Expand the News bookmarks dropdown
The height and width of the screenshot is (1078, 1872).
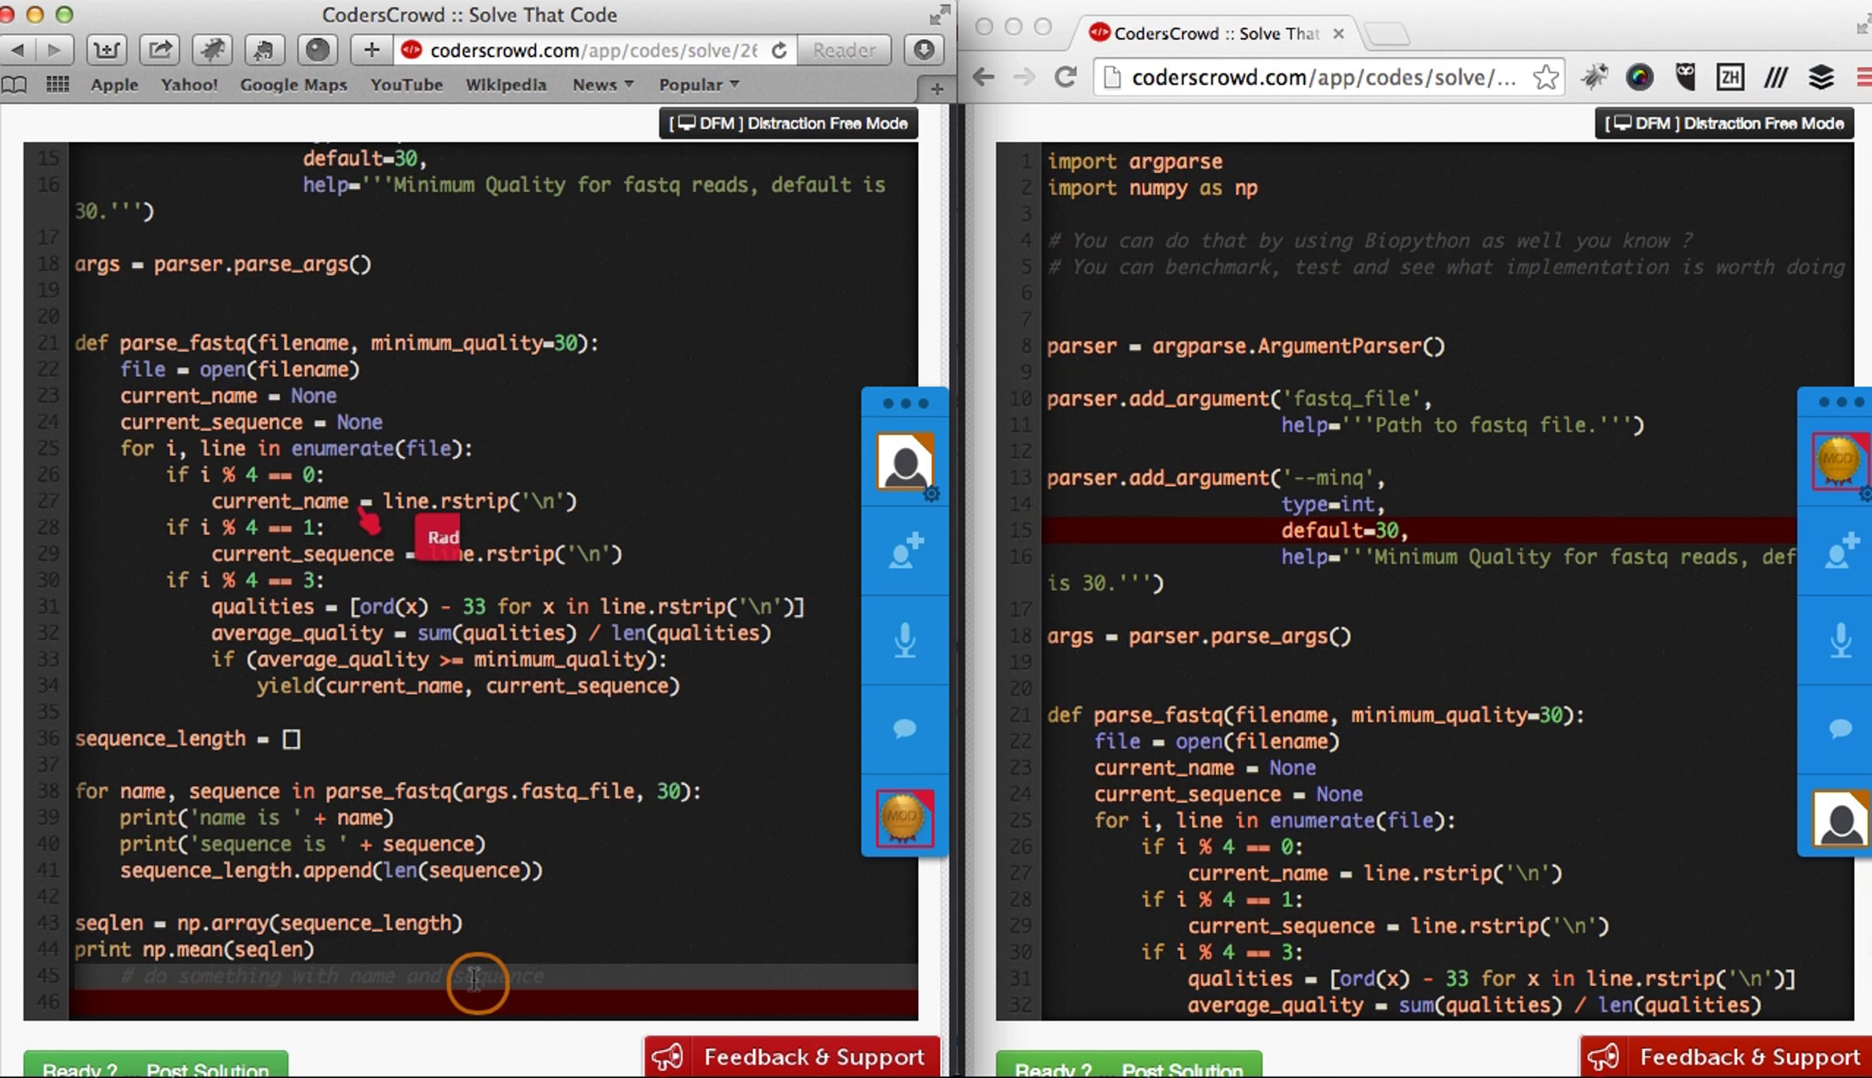tap(602, 84)
